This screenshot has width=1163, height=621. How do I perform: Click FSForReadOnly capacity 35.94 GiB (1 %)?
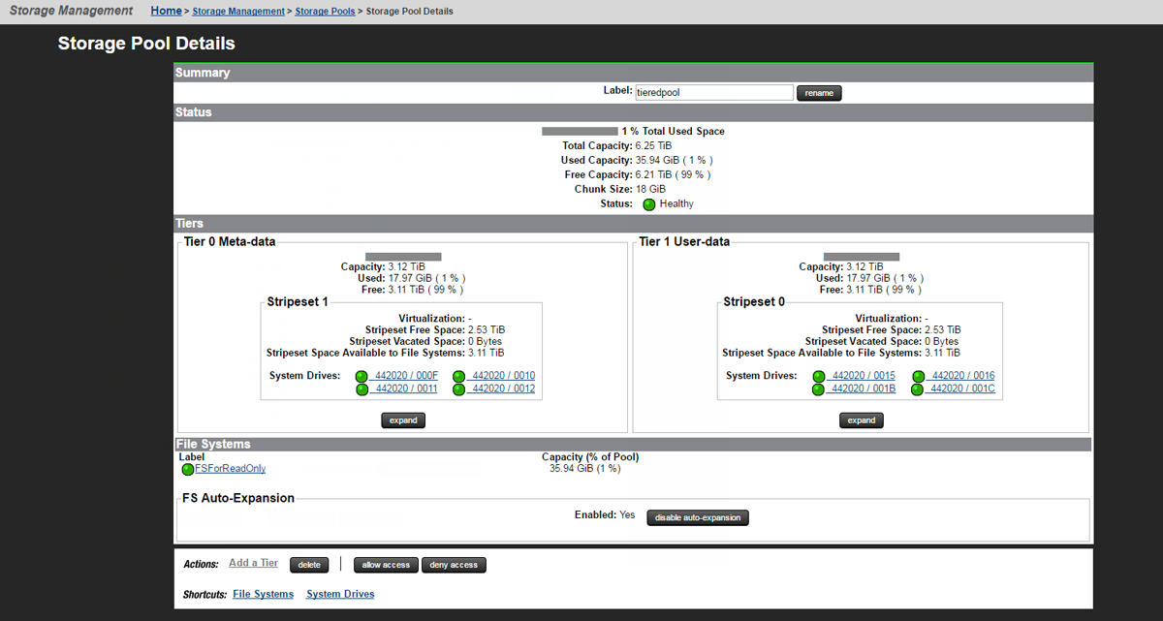pos(585,469)
